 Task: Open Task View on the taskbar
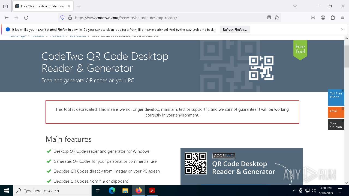click(x=98, y=191)
